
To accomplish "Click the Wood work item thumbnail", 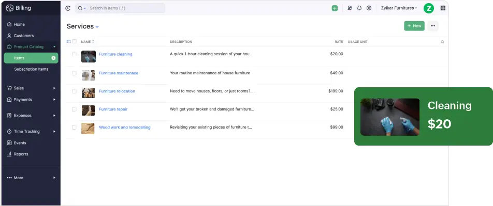I will coord(88,129).
